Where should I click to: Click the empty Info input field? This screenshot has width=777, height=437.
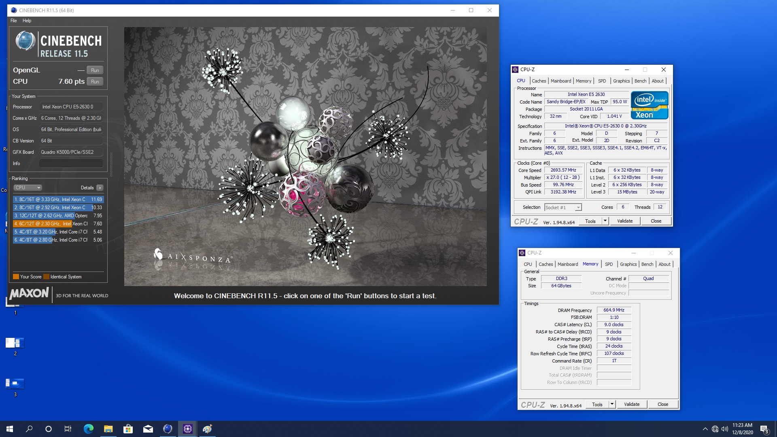71,163
